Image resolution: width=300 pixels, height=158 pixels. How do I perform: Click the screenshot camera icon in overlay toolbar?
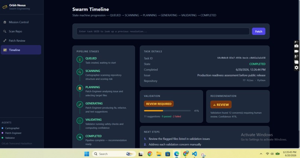tap(296, 46)
